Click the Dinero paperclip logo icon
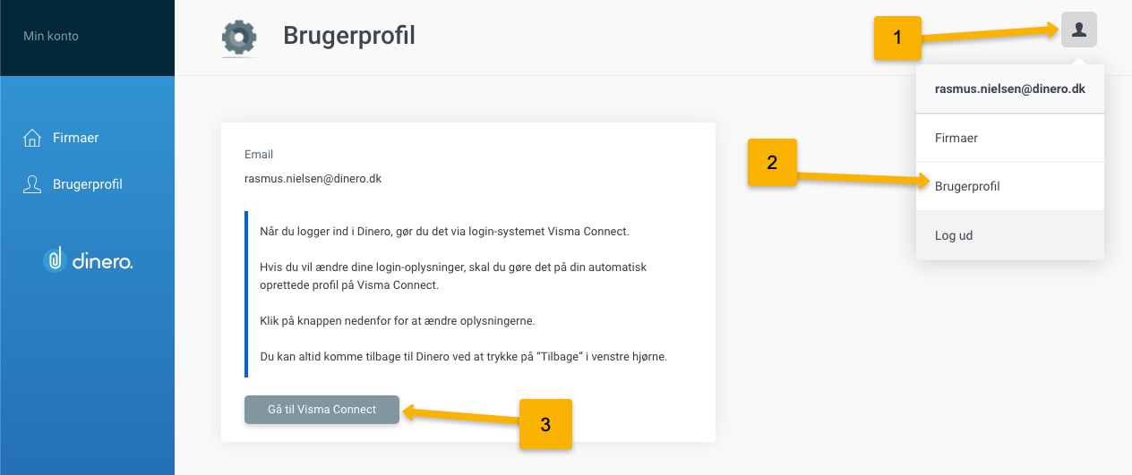Viewport: 1132px width, 475px height. 55,260
